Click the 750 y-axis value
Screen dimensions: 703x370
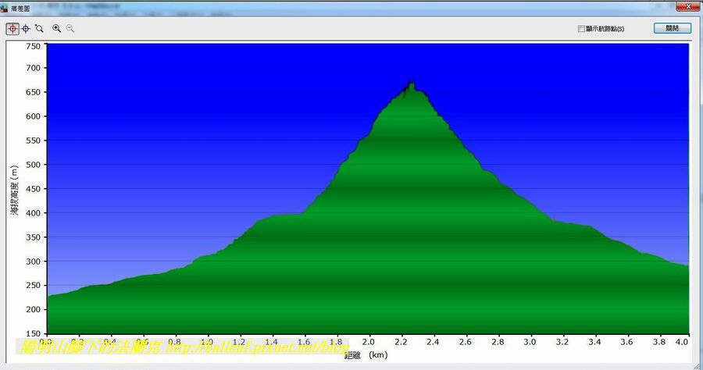[x=33, y=46]
